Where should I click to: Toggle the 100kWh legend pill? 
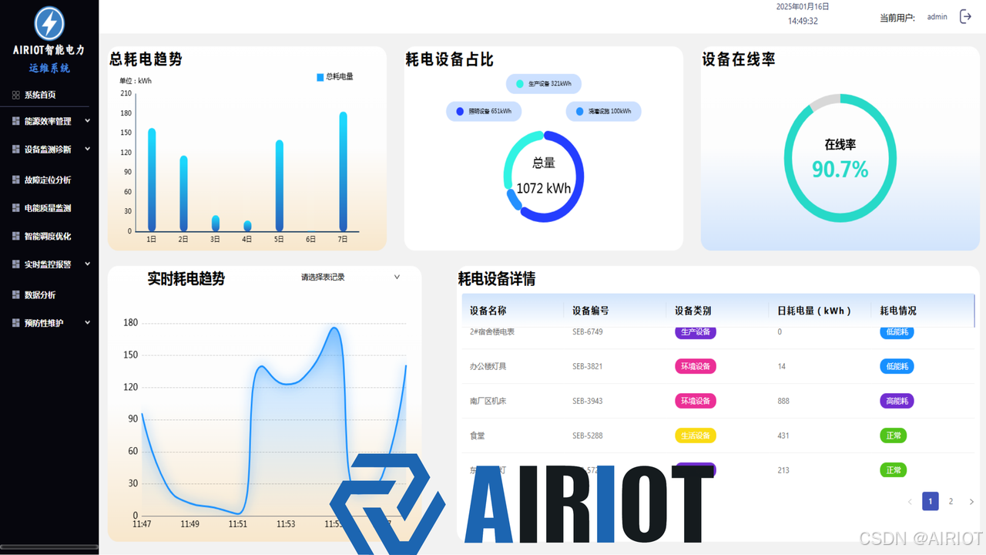603,111
